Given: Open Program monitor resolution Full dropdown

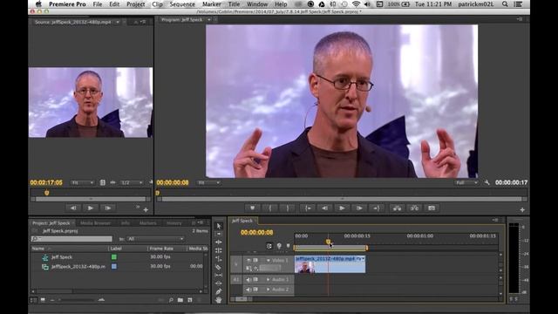Looking at the screenshot, I should (x=466, y=182).
